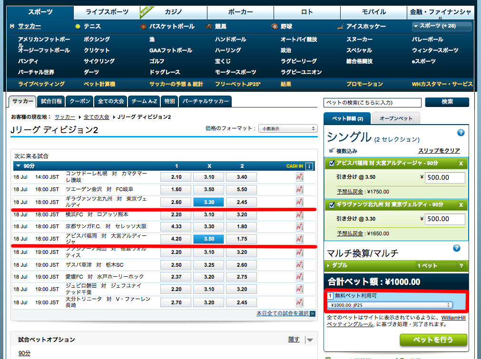Open the クーポン tab

pyautogui.click(x=79, y=101)
